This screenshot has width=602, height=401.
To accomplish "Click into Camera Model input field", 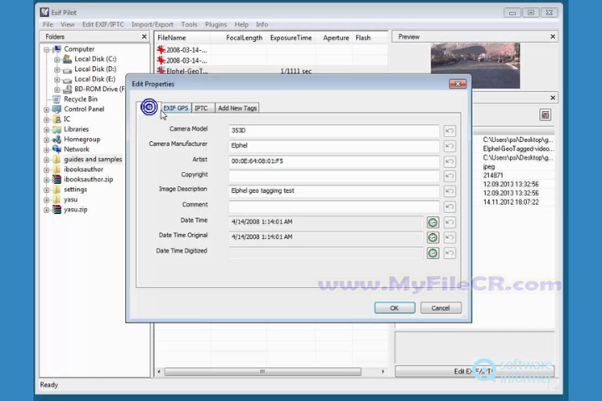I will point(334,130).
